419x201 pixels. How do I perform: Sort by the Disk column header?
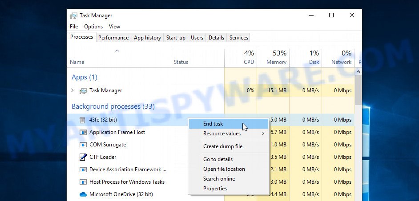[306, 58]
